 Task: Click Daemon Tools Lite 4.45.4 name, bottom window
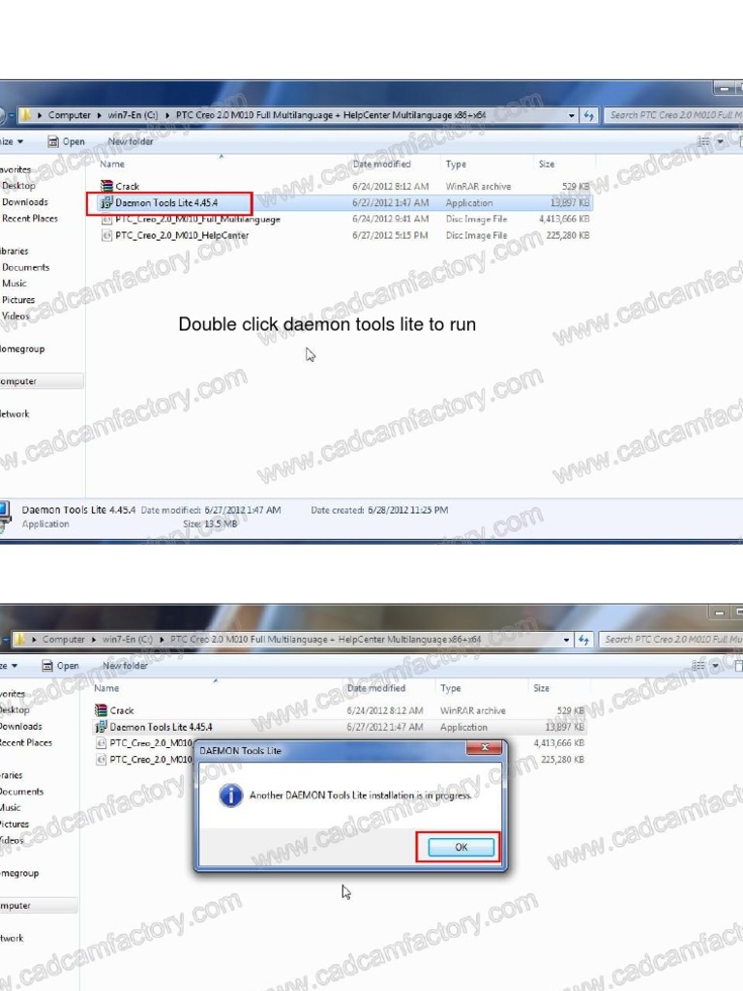[x=162, y=727]
